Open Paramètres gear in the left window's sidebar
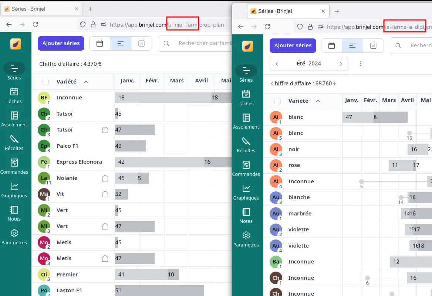Viewport: 432px width, 296px height. coord(14,237)
